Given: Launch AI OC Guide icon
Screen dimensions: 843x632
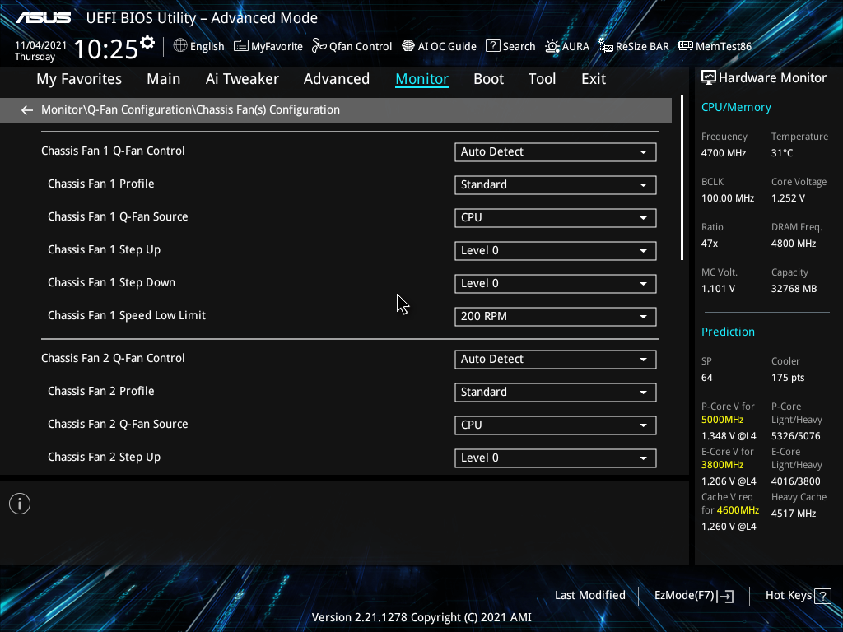Looking at the screenshot, I should pyautogui.click(x=408, y=46).
